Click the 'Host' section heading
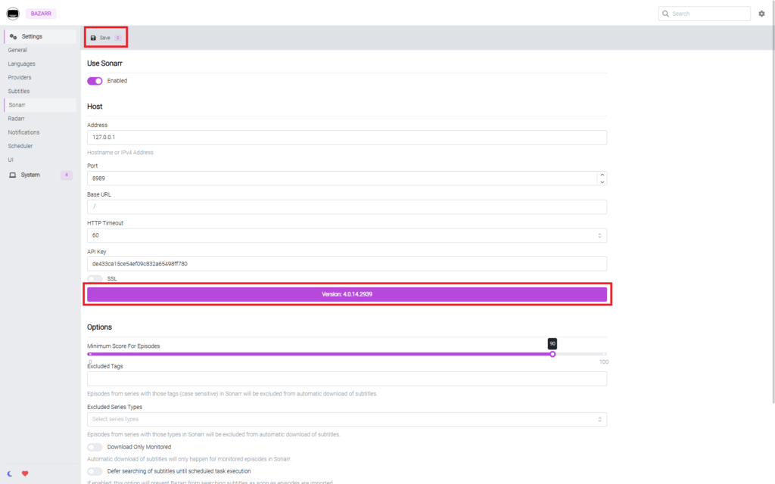The height and width of the screenshot is (484, 775). click(x=95, y=107)
